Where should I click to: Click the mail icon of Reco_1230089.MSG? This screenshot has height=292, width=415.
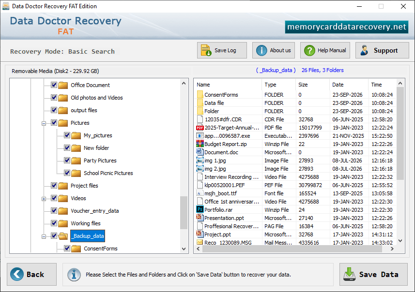200,242
